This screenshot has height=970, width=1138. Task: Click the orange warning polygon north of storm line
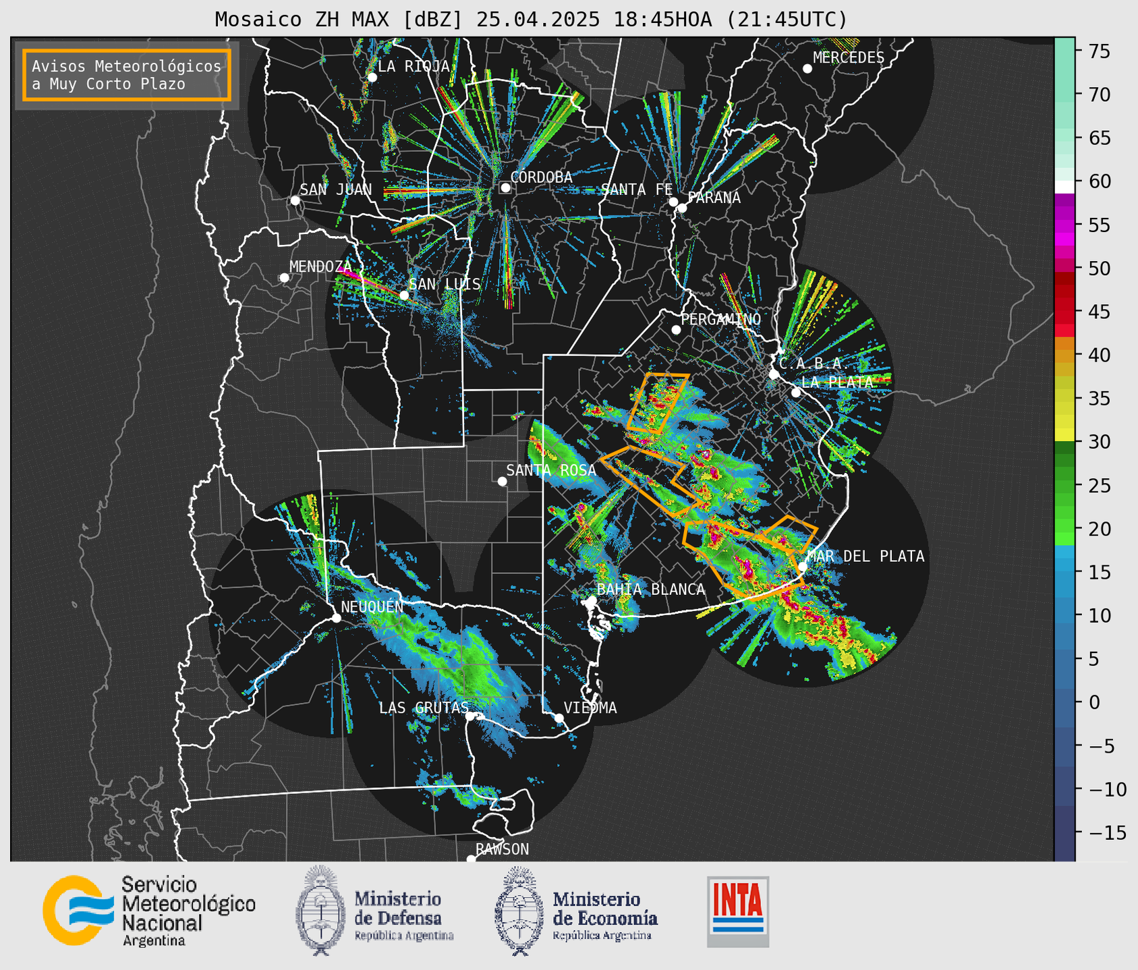[x=658, y=403]
